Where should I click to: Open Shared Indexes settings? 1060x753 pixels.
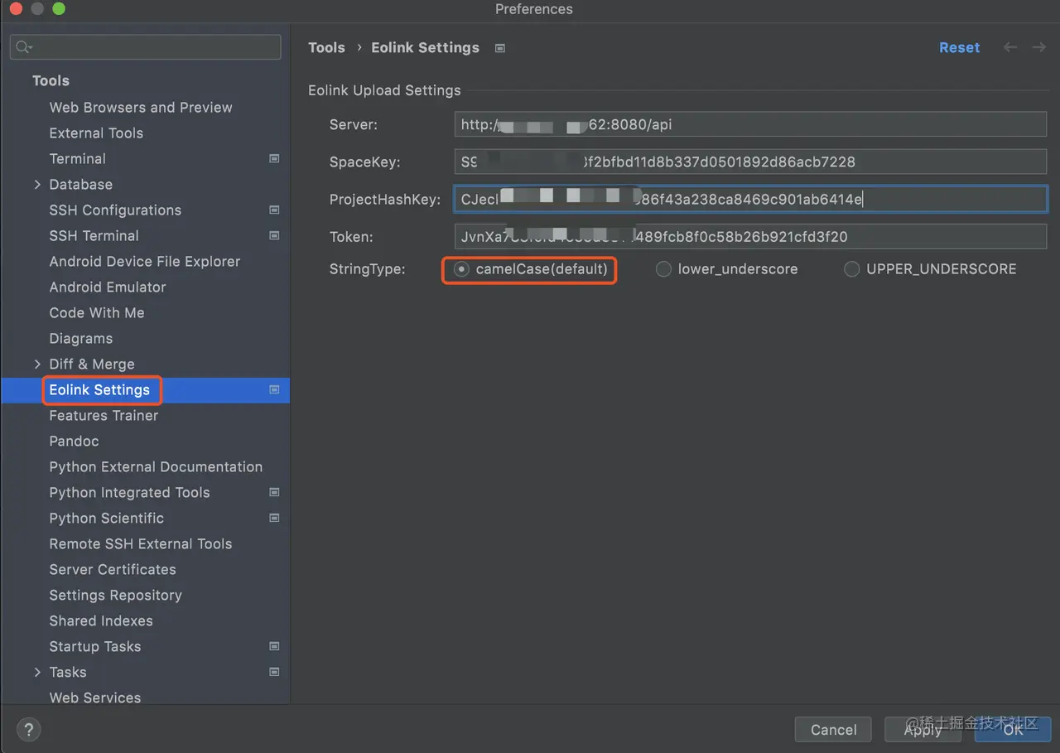tap(101, 620)
